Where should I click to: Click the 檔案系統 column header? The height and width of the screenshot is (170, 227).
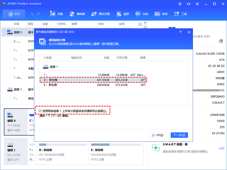76,58
